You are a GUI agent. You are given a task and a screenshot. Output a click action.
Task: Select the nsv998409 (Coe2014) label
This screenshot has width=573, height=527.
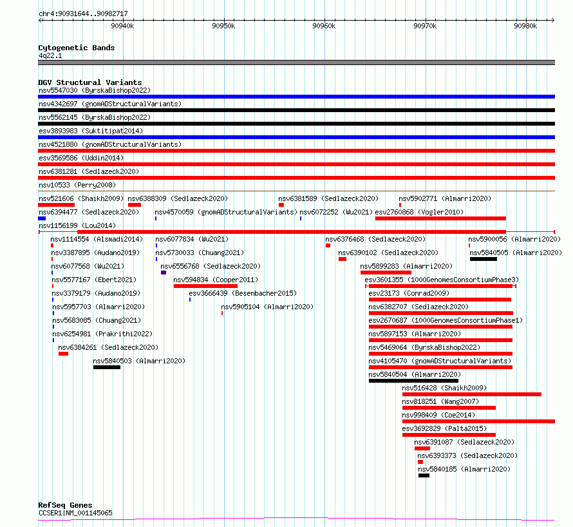438,415
